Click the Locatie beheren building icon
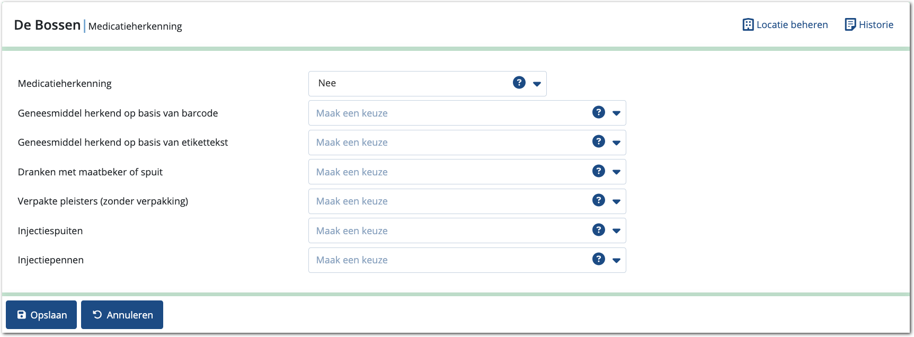The height and width of the screenshot is (337, 914). click(x=748, y=25)
